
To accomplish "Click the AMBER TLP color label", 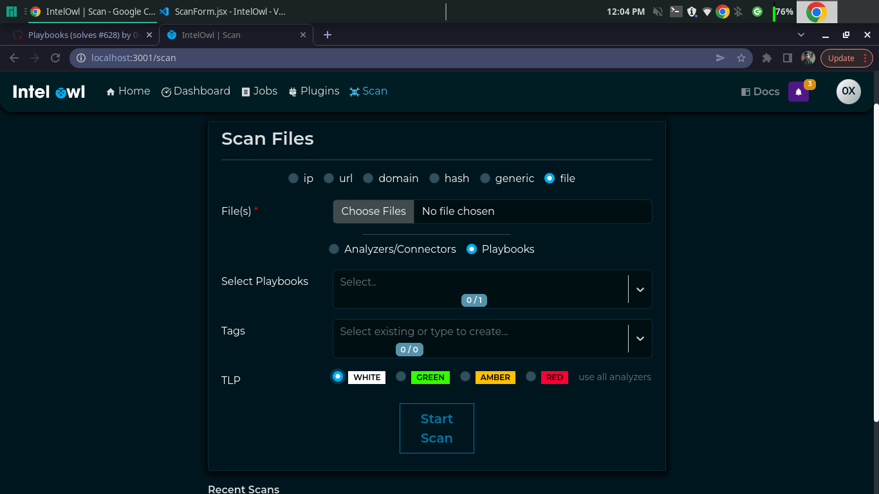I will (x=495, y=378).
